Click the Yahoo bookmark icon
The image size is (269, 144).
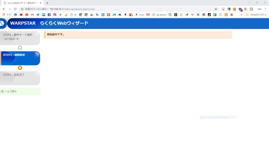click(x=193, y=15)
